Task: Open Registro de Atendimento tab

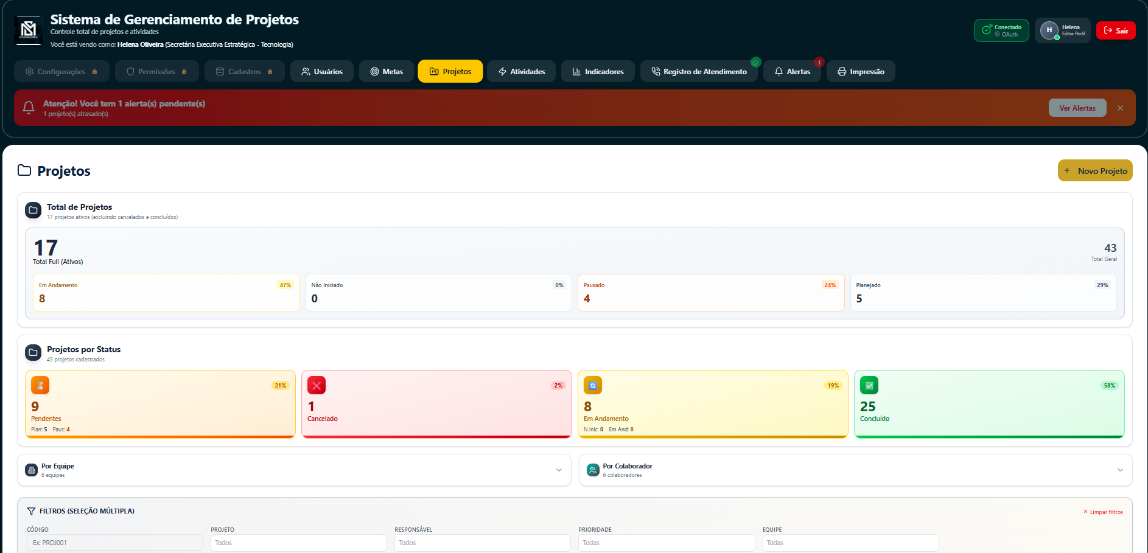Action: click(x=699, y=71)
